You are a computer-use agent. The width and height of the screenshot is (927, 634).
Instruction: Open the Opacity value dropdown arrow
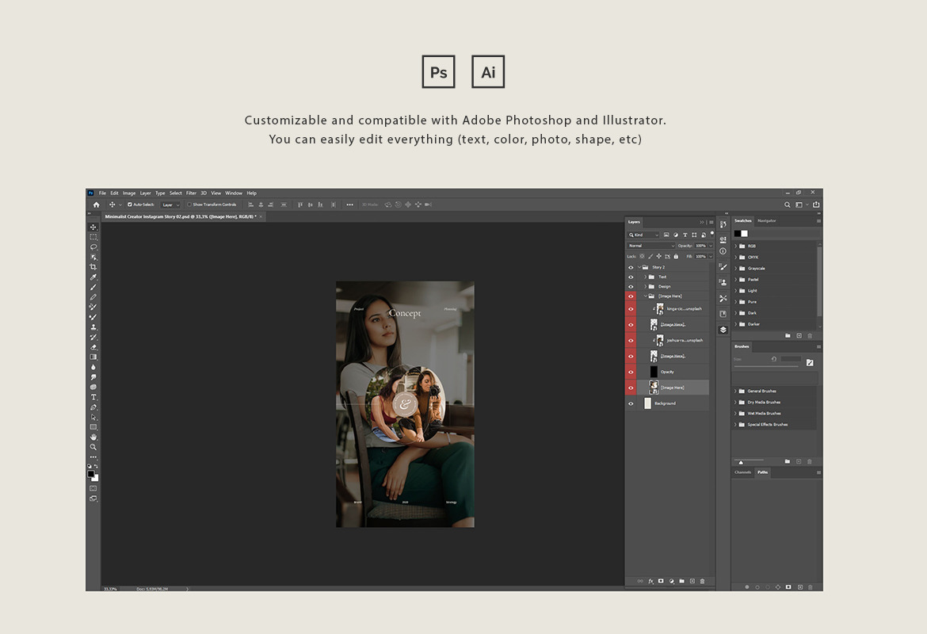tap(711, 246)
